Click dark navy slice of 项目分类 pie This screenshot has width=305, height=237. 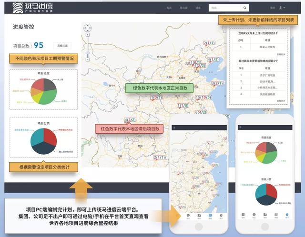click(x=43, y=148)
